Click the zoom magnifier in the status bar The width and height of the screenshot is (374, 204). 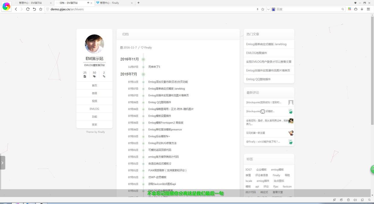(x=369, y=200)
